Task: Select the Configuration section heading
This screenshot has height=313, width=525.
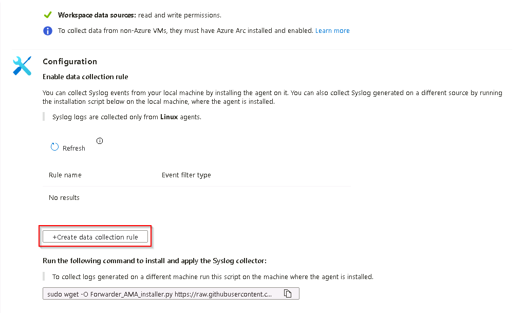Action: pos(70,61)
